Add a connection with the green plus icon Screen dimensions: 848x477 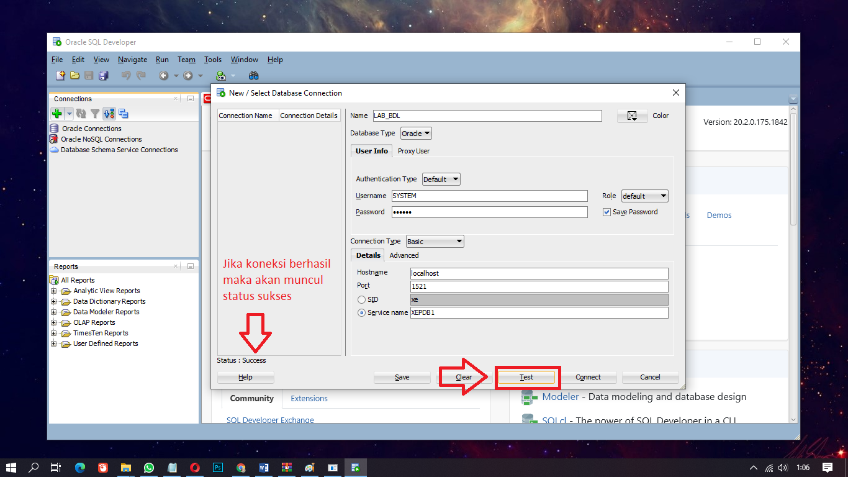point(57,114)
